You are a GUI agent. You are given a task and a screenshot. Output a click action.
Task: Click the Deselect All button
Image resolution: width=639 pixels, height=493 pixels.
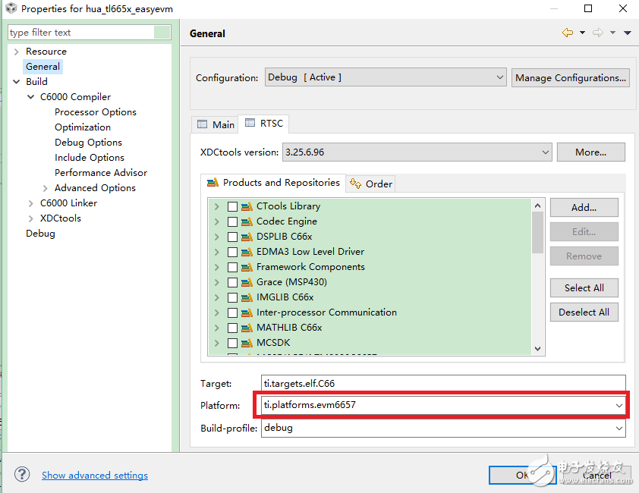(584, 312)
